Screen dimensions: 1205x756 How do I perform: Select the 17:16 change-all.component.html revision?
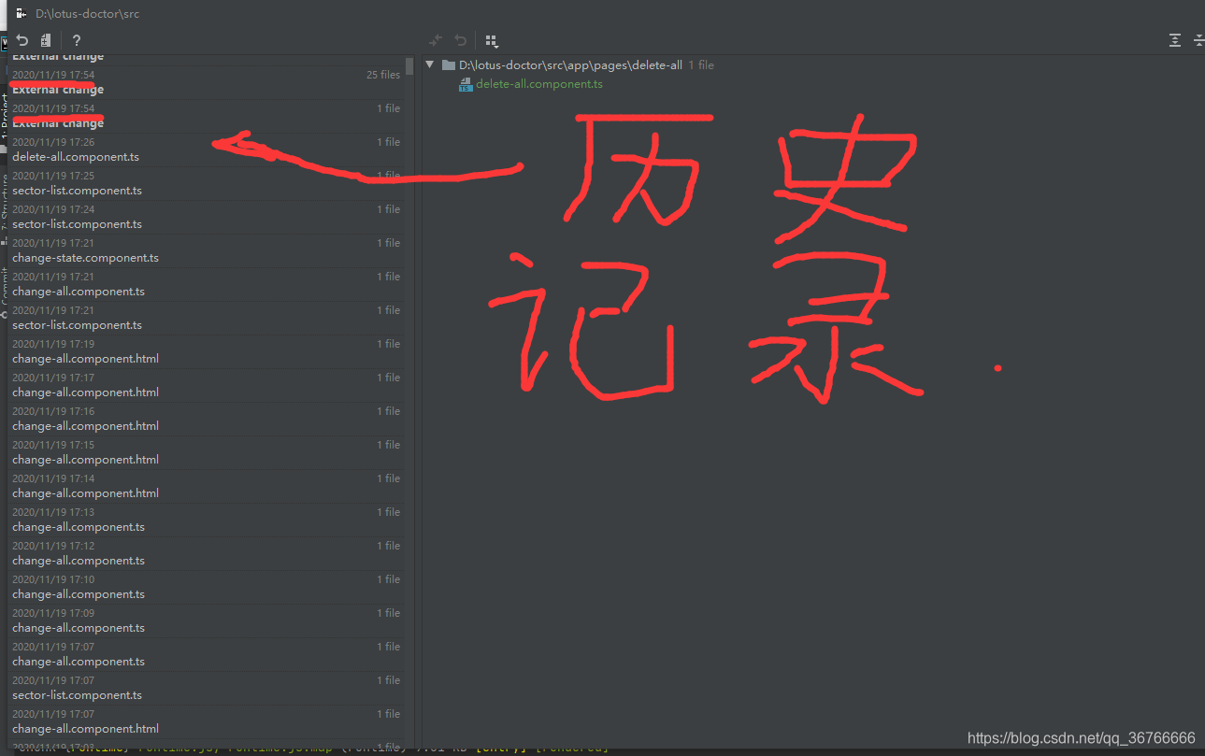point(206,419)
